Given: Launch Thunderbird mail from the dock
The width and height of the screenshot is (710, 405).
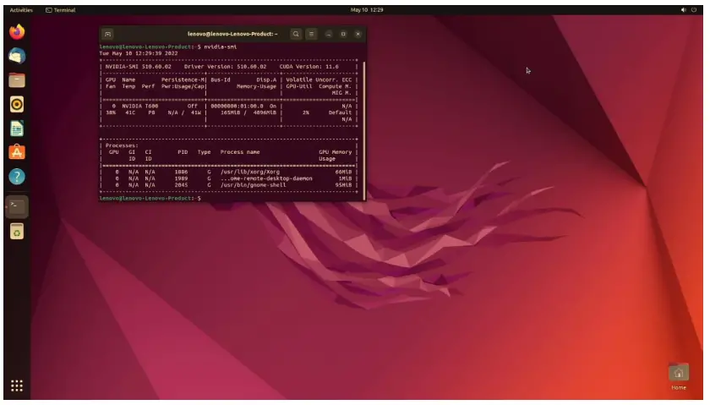Looking at the screenshot, I should [17, 56].
